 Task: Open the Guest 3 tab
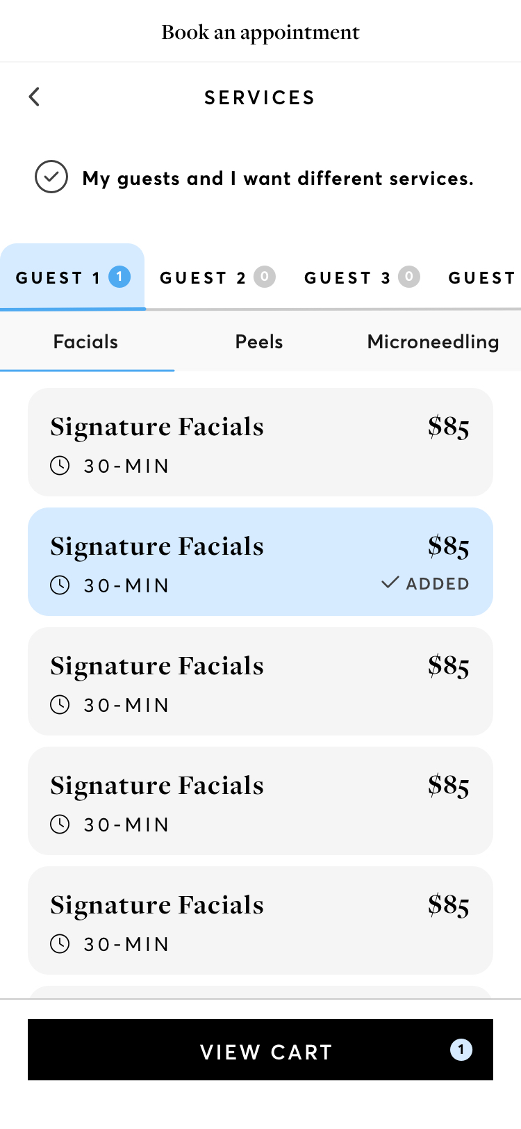(361, 277)
